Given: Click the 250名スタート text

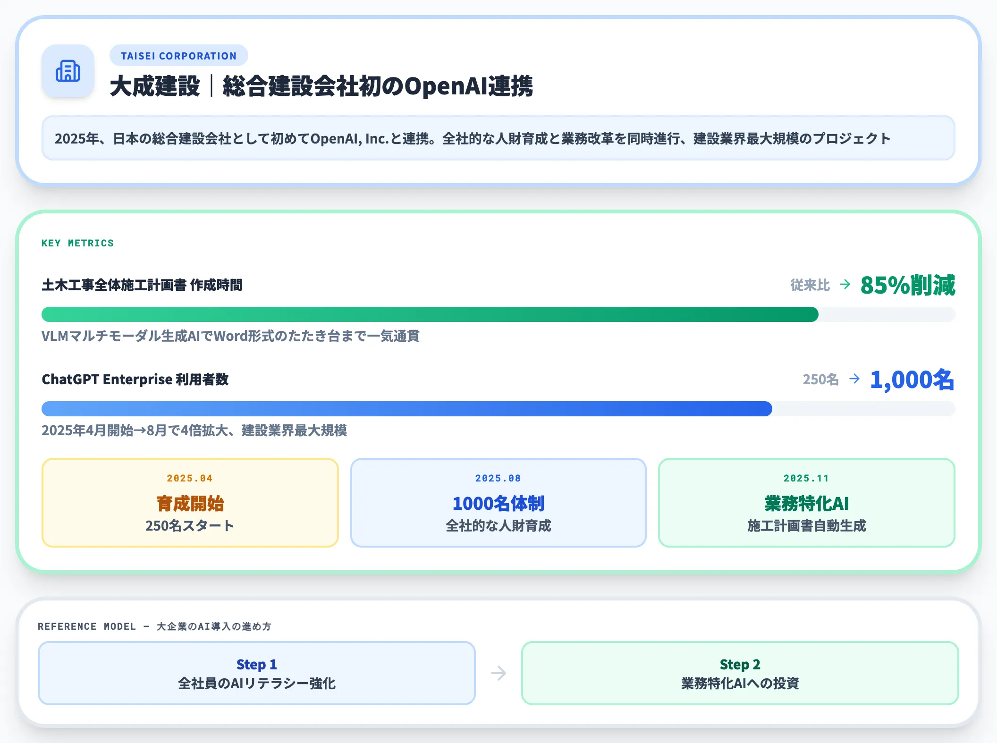Looking at the screenshot, I should point(190,525).
